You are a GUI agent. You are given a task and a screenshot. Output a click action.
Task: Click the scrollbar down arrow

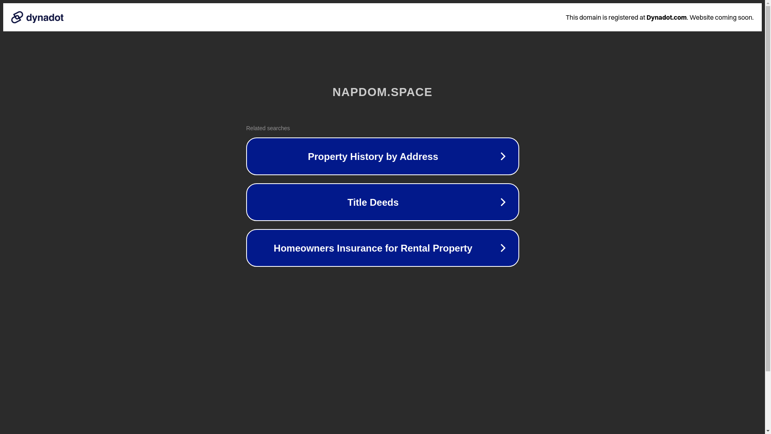[767, 430]
